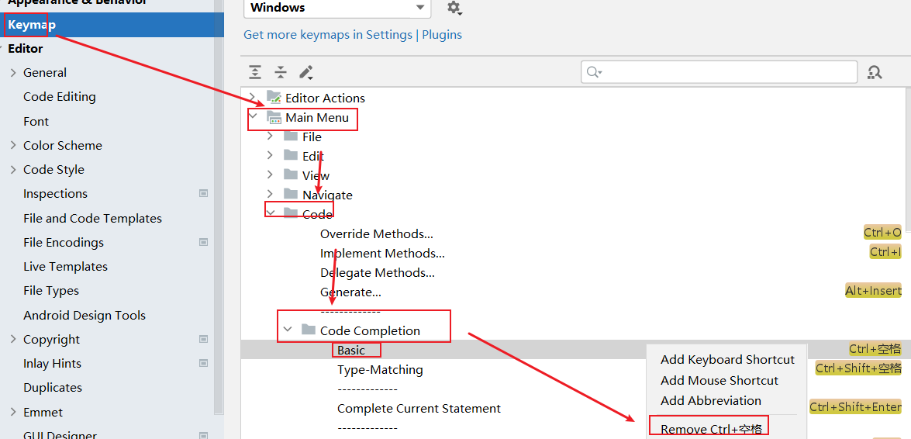911x439 pixels.
Task: Select Remove Ctrl+空格 in context menu
Action: [711, 429]
